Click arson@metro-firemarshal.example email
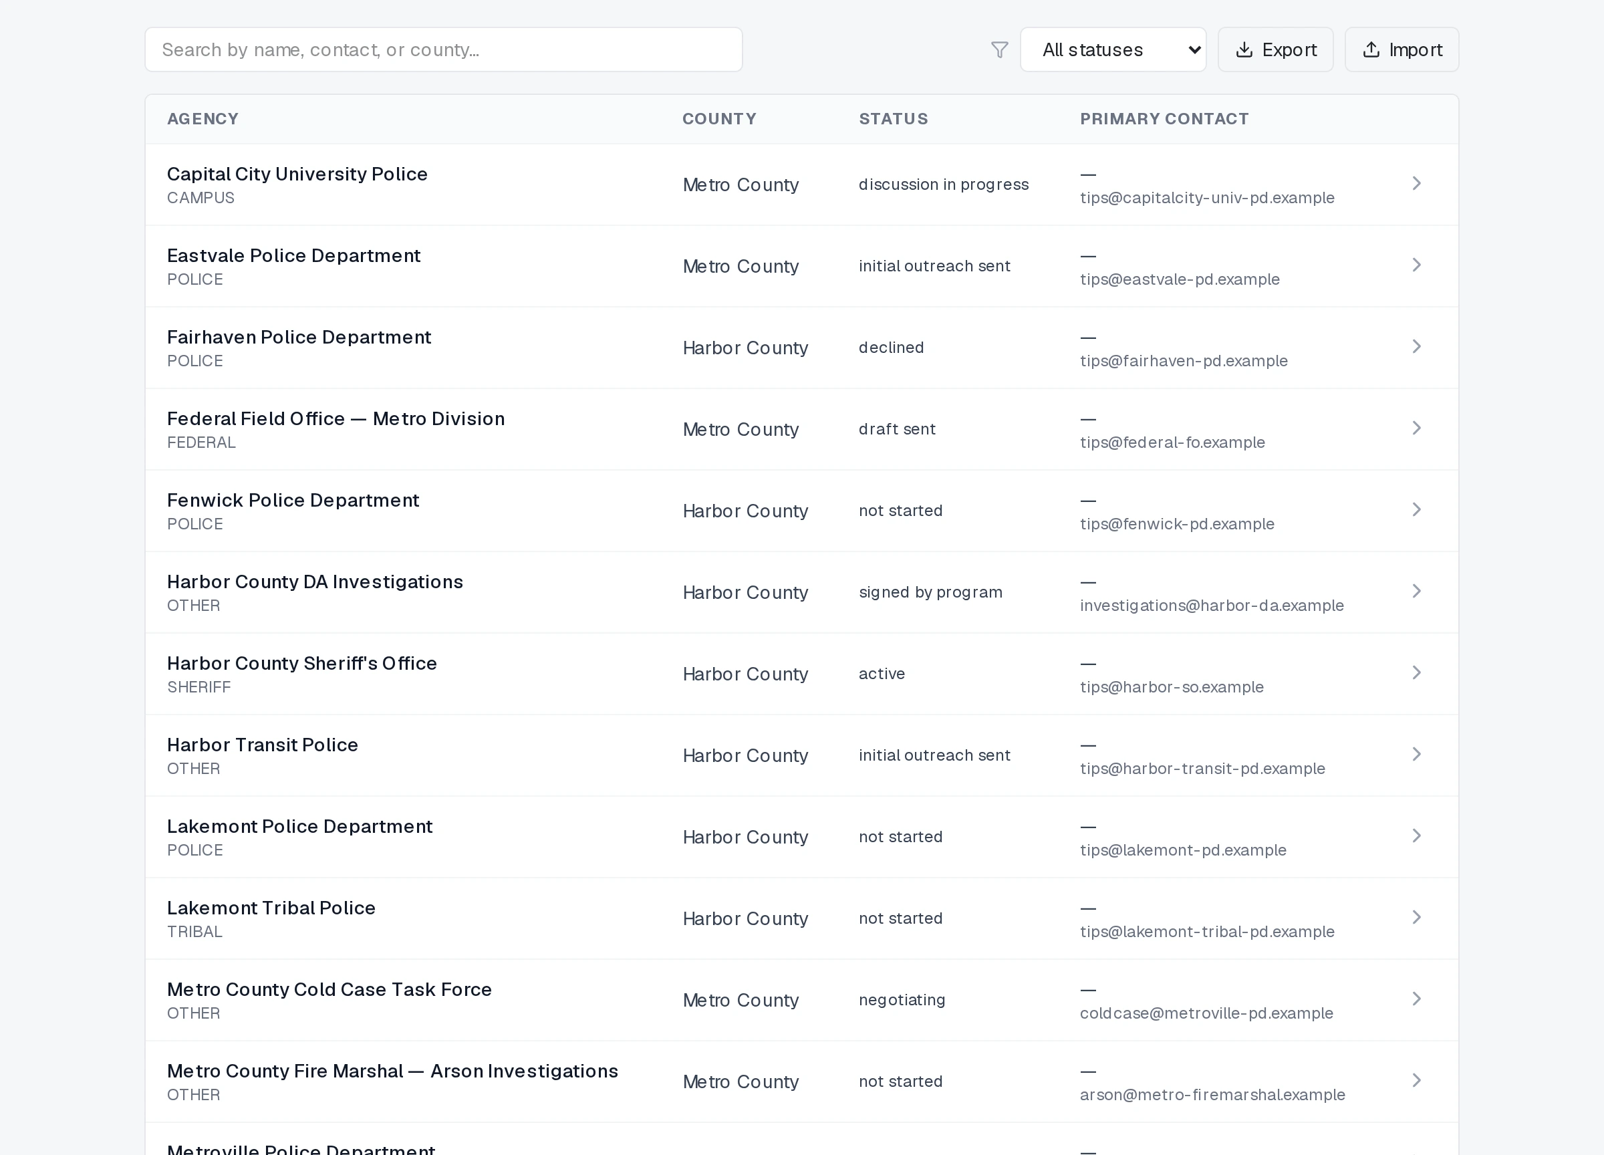The image size is (1604, 1155). point(1212,1095)
